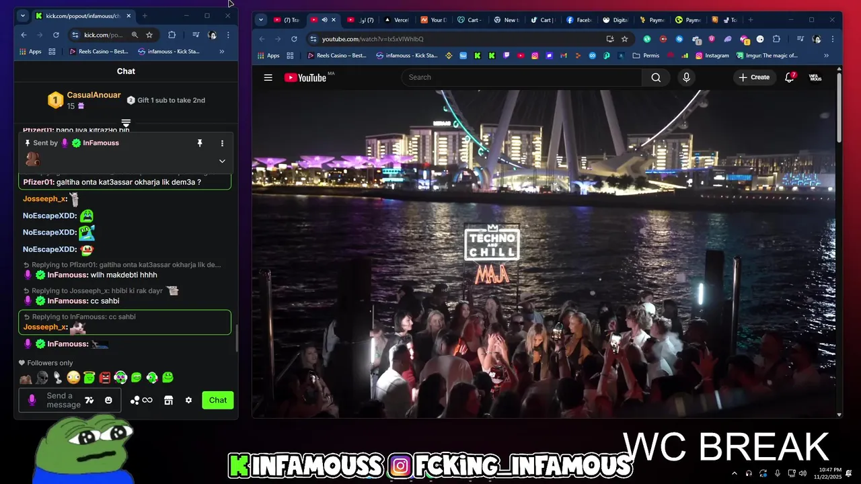Open Reels Casino bookmark in Kick window
Image resolution: width=861 pixels, height=484 pixels.
(x=99, y=51)
